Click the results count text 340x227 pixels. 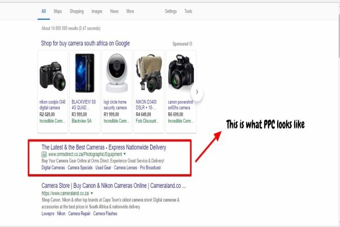pyautogui.click(x=71, y=28)
